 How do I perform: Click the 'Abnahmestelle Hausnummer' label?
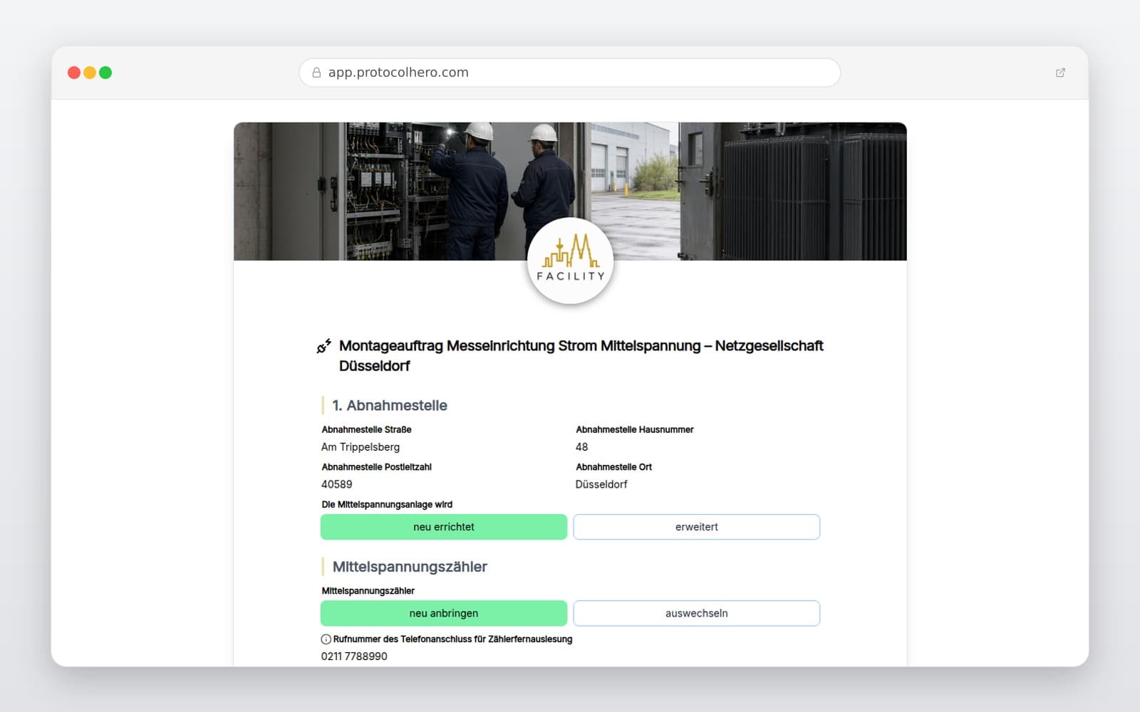(635, 429)
